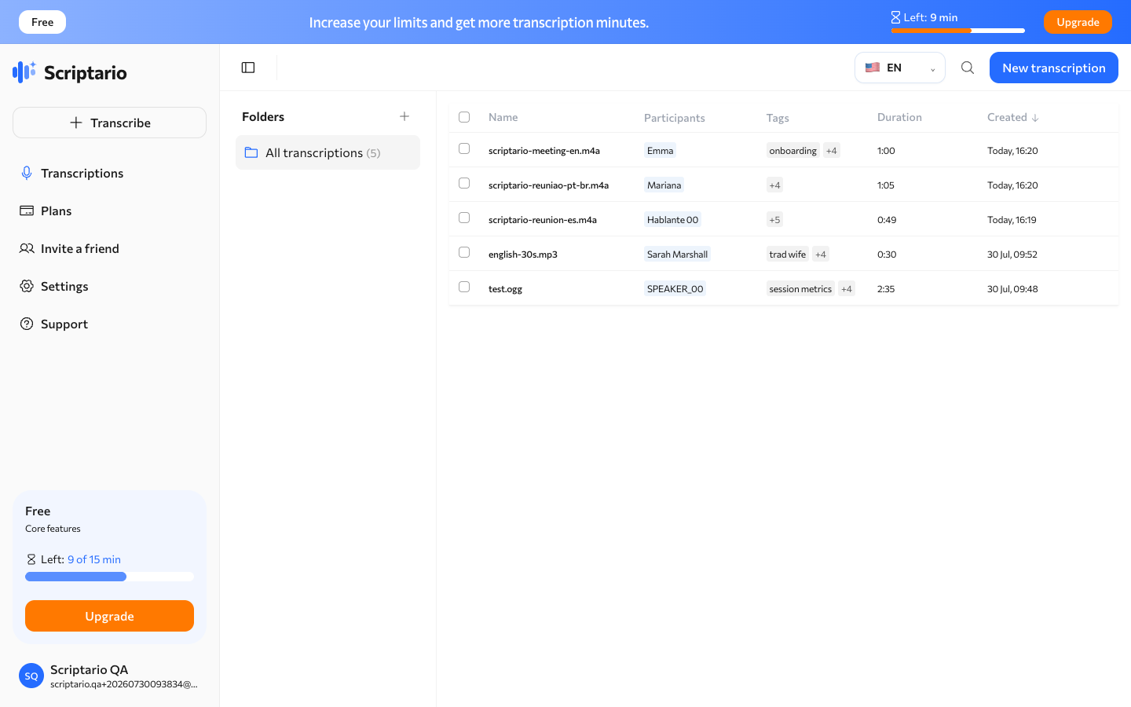This screenshot has height=707, width=1131.
Task: Click orange Upgrade button in top banner
Action: click(x=1078, y=22)
